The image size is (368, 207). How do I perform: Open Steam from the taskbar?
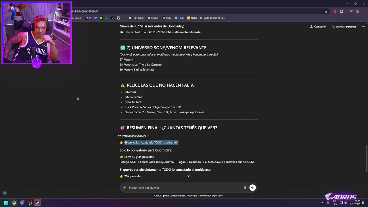coord(37,203)
